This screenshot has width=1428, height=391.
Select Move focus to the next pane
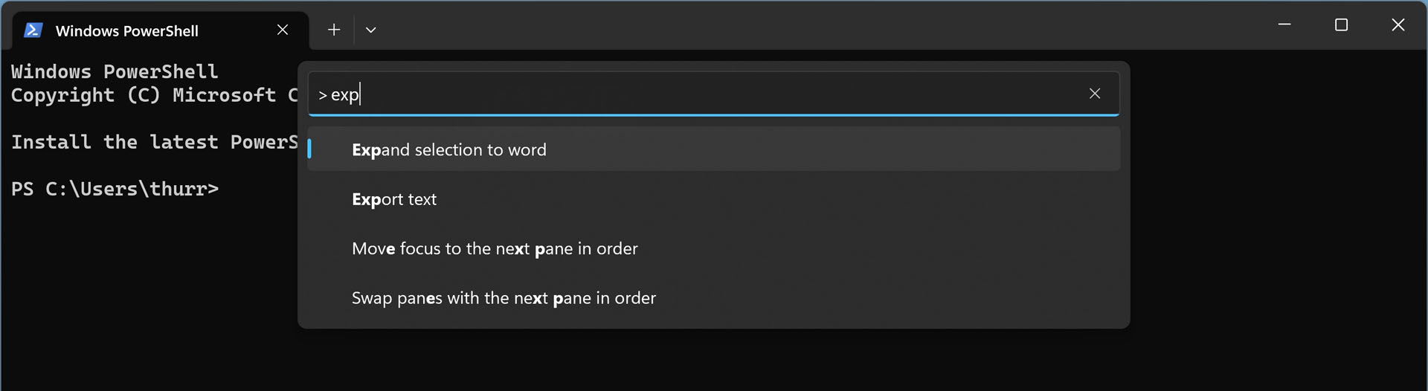tap(714, 248)
